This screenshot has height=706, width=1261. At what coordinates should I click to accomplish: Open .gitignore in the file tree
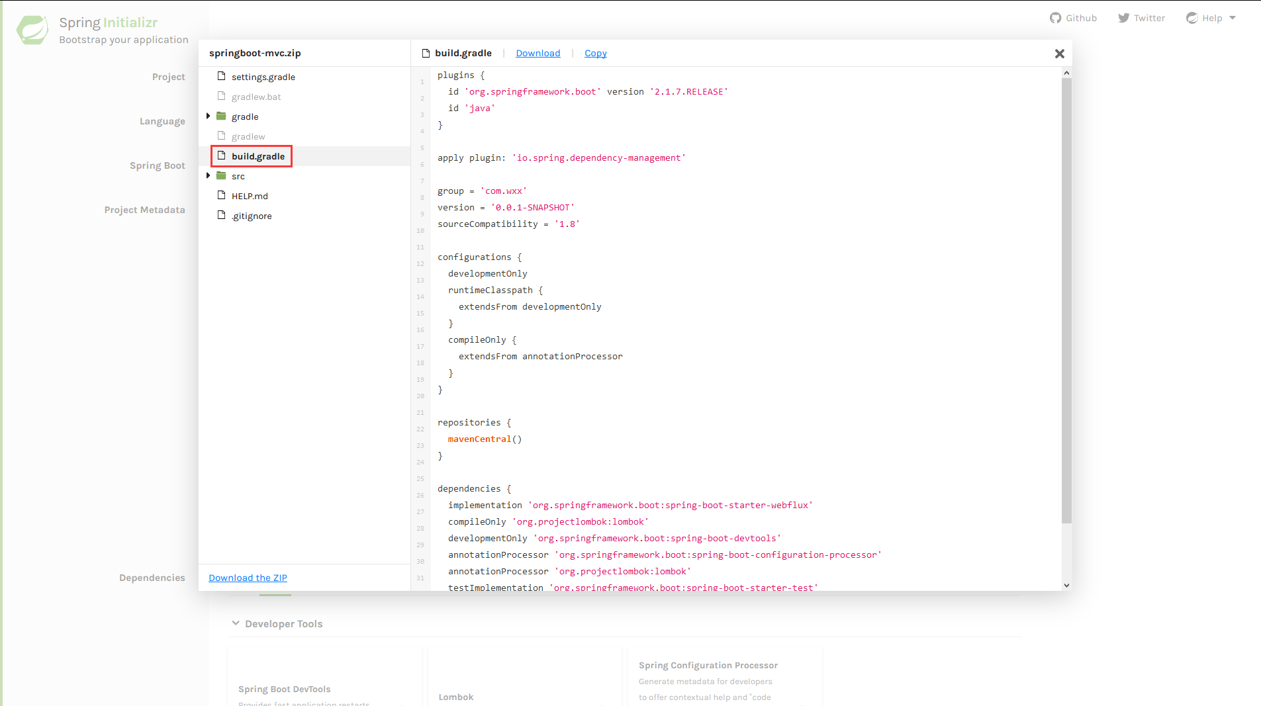click(252, 216)
